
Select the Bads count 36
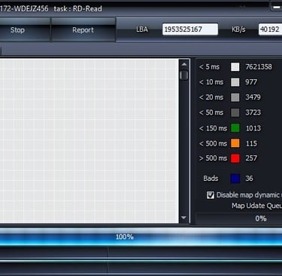click(249, 179)
